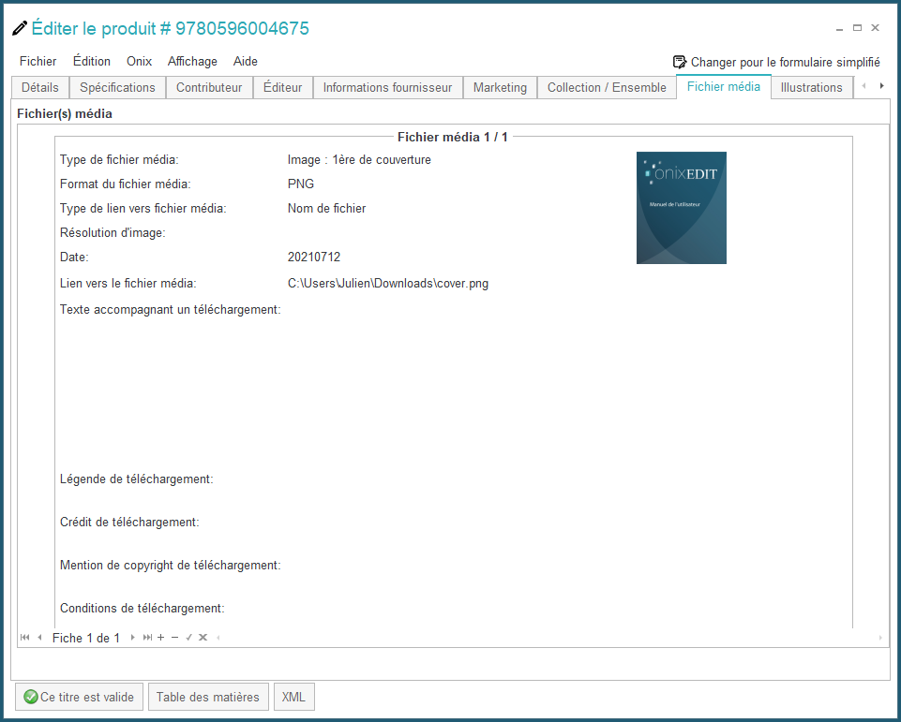Click the Fiche 1 de 1 record counter
This screenshot has width=901, height=722.
click(86, 638)
